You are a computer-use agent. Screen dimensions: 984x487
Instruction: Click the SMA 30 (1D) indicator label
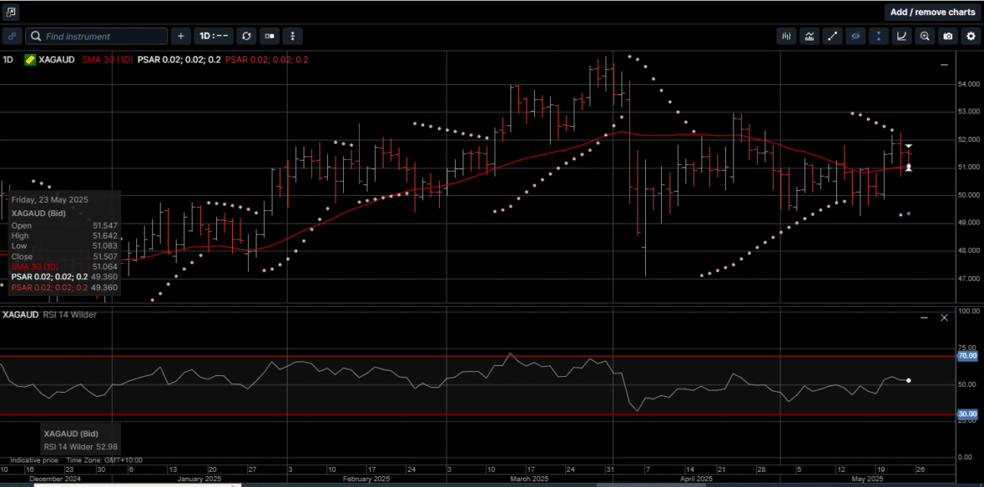tap(108, 60)
